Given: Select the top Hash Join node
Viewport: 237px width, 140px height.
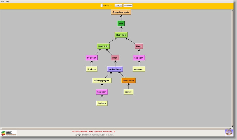Looking at the screenshot, I should (121, 35).
